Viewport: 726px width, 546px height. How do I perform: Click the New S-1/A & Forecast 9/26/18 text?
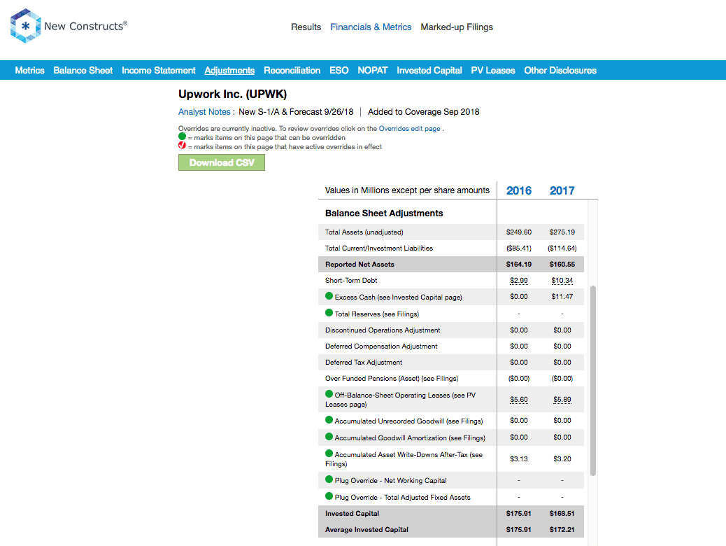tap(296, 112)
